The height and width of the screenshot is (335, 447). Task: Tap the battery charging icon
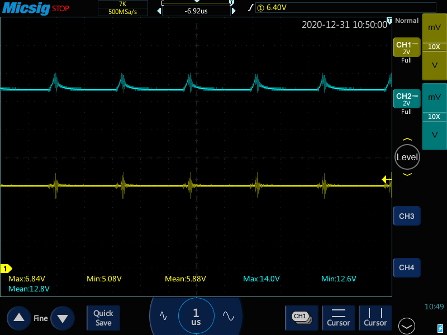(x=440, y=328)
